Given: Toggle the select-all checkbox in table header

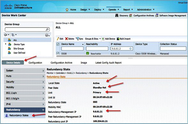Looking at the screenshot, I should pos(58,44).
